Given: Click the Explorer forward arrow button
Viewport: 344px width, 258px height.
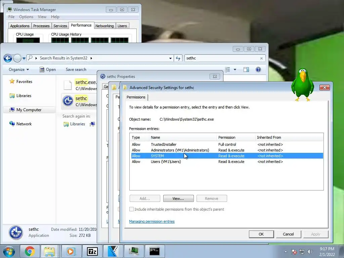Looking at the screenshot, I should point(17,58).
